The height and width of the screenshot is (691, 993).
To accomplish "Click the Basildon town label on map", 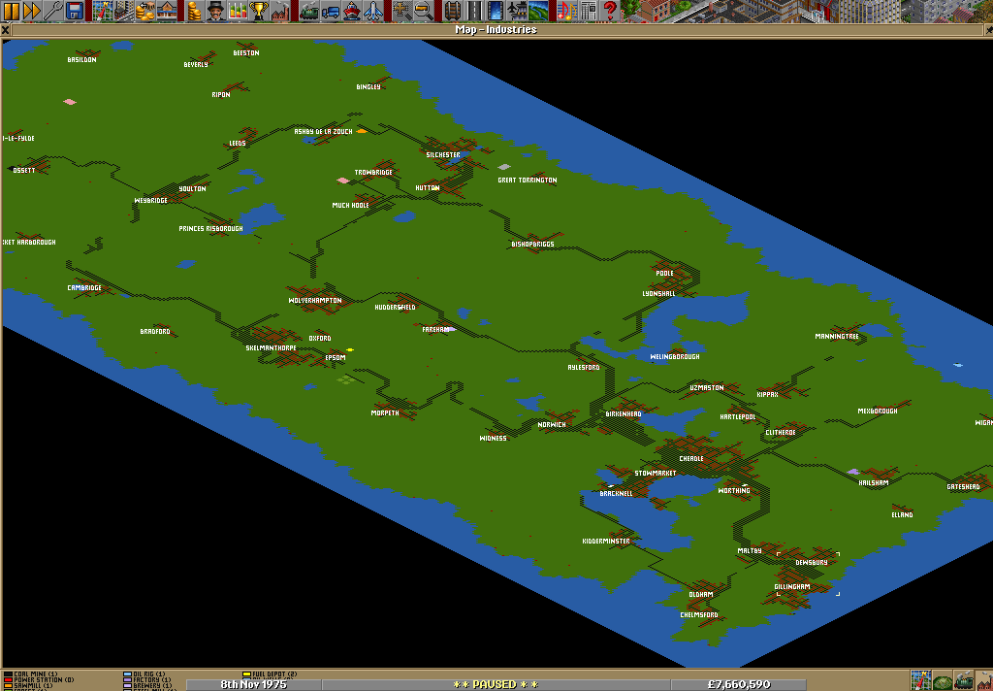I will click(81, 59).
